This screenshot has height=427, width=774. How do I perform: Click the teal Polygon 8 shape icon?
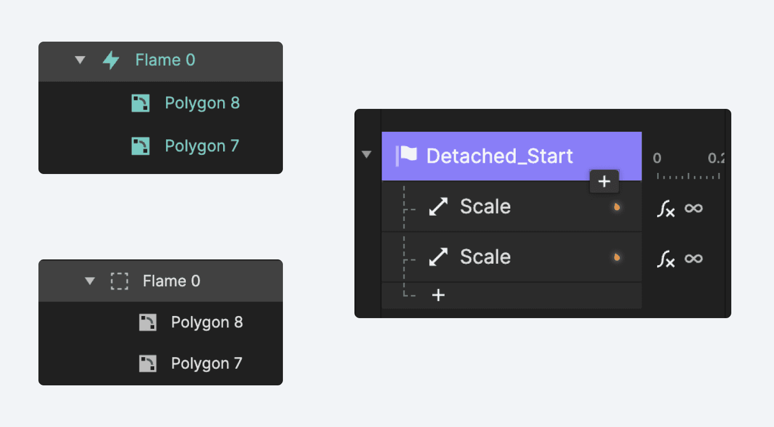pos(140,102)
